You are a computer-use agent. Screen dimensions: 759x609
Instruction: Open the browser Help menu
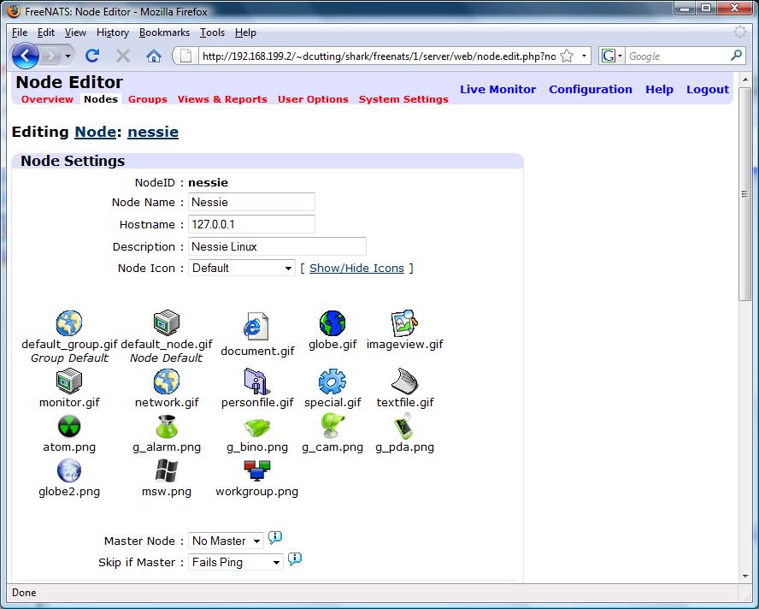[245, 33]
